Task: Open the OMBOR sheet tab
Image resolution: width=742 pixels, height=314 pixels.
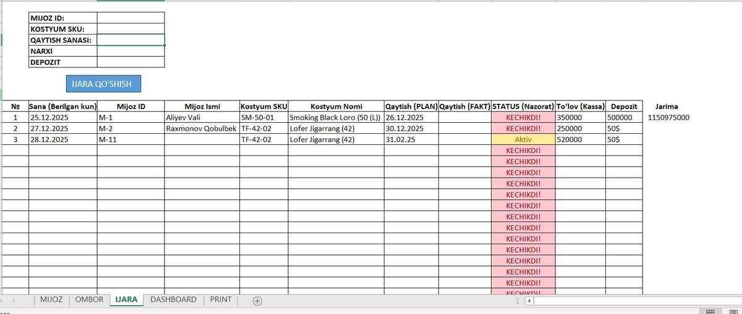Action: point(89,300)
